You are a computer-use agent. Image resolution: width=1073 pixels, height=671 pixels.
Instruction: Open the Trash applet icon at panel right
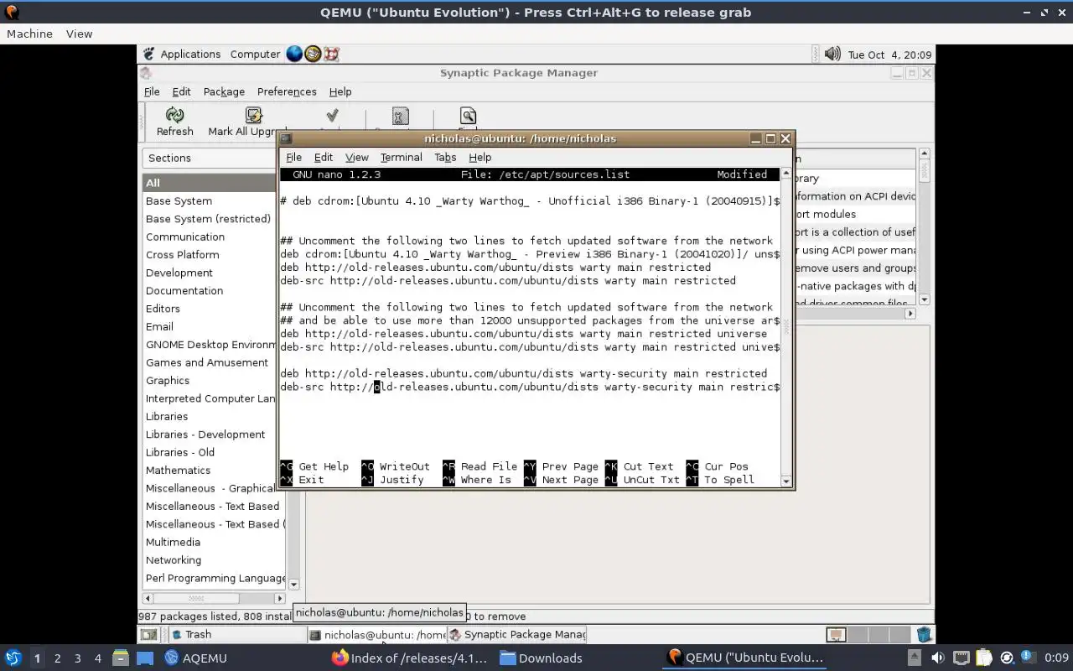(x=924, y=635)
